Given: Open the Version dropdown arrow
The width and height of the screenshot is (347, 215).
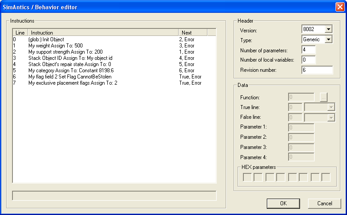Looking at the screenshot, I should [329, 29].
